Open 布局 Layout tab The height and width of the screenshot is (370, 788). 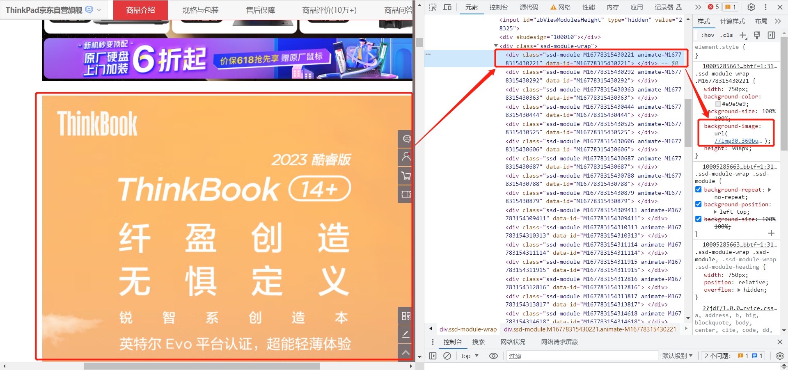coord(761,21)
